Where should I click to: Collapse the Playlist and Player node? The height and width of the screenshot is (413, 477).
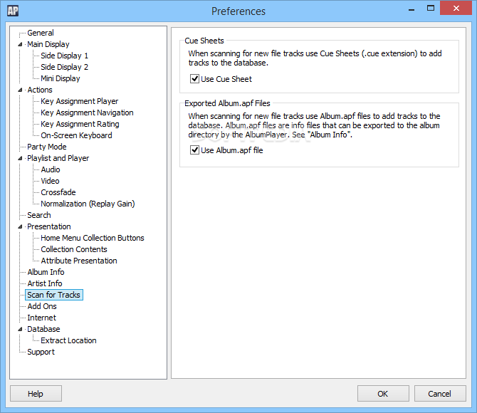[20, 158]
